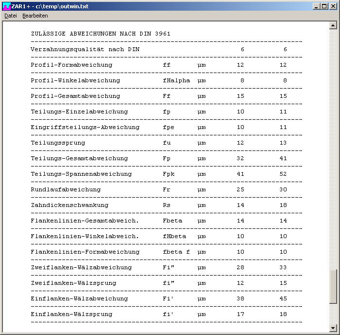Click the scrollbar up arrow
Screen dimensions: 340x335
tap(333, 25)
